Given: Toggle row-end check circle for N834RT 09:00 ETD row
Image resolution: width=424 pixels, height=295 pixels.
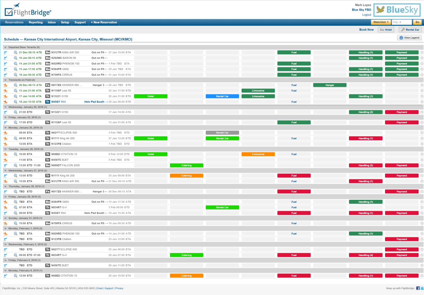Looking at the screenshot, I should click(422, 255).
